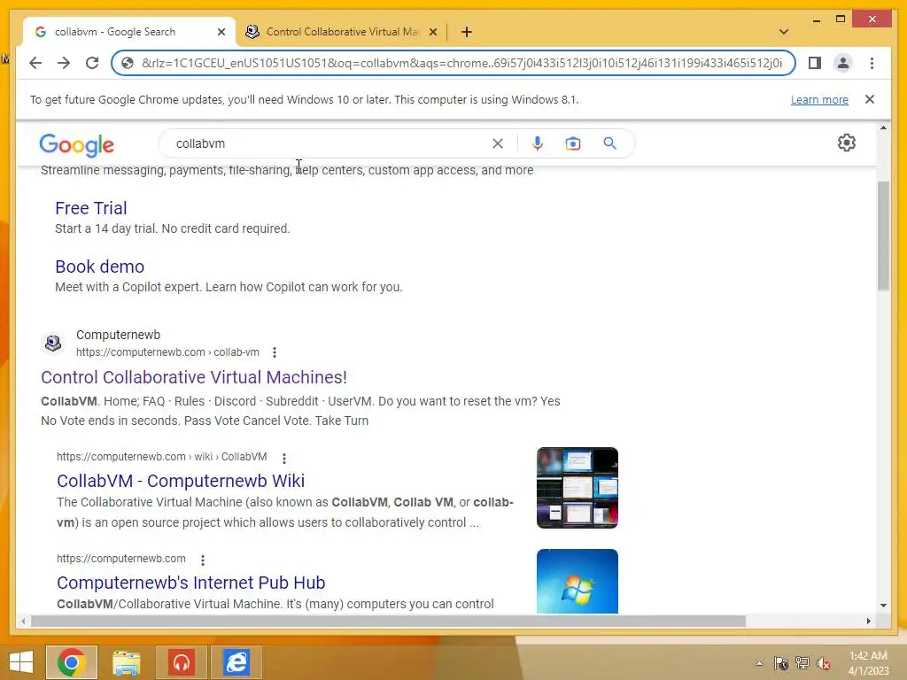Click the scroll up arrow

pos(883,127)
